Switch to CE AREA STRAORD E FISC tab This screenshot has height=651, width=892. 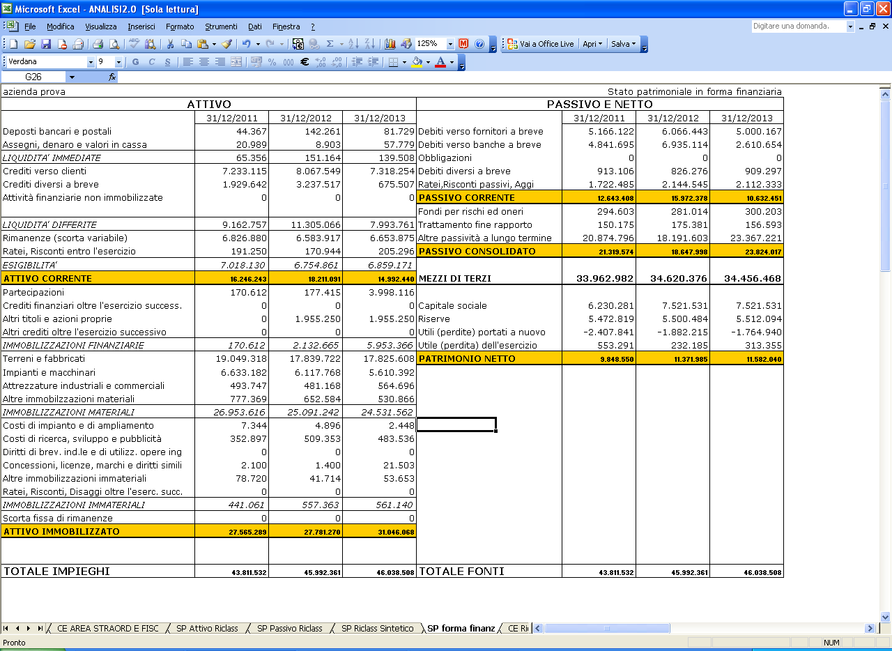pos(107,629)
